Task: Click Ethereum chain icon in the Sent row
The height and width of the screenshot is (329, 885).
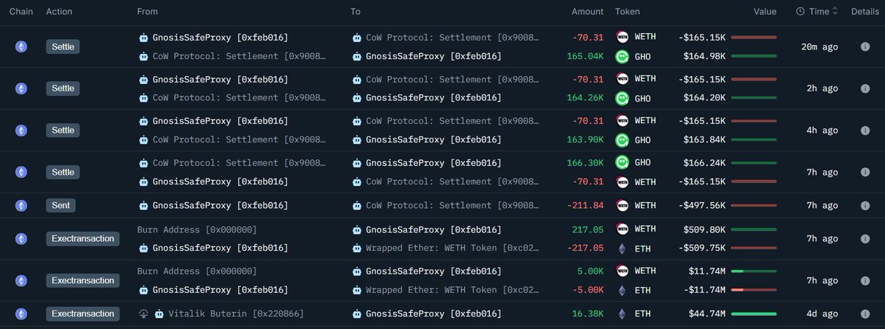Action: [21, 205]
